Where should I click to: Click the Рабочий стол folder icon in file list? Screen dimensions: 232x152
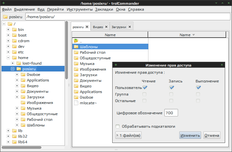point(76,52)
